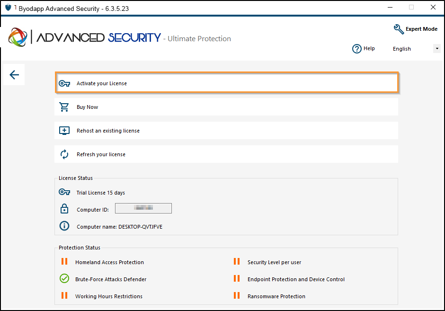Viewport: 445px width, 311px height.
Task: Click the pause icon for Working Hours Restrictions
Action: [64, 295]
